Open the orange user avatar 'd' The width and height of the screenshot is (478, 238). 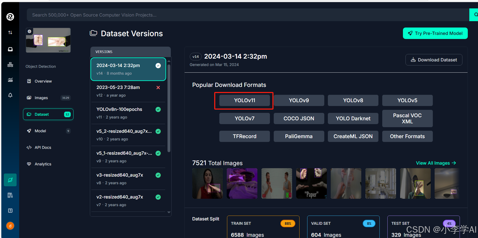tap(10, 226)
